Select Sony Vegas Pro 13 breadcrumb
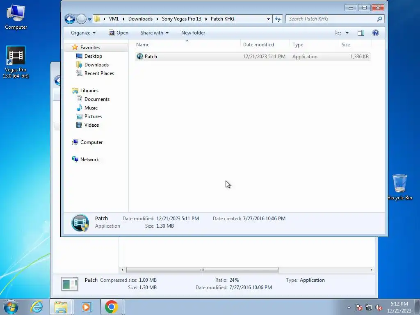420x315 pixels. [x=182, y=19]
